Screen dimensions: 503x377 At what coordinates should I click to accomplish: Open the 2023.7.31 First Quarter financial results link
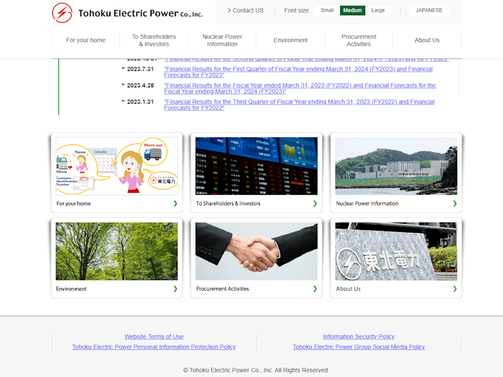click(298, 72)
